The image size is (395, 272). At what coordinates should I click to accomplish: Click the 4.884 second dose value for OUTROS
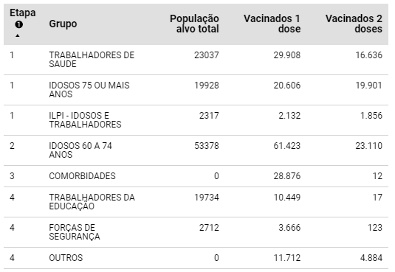pyautogui.click(x=371, y=258)
